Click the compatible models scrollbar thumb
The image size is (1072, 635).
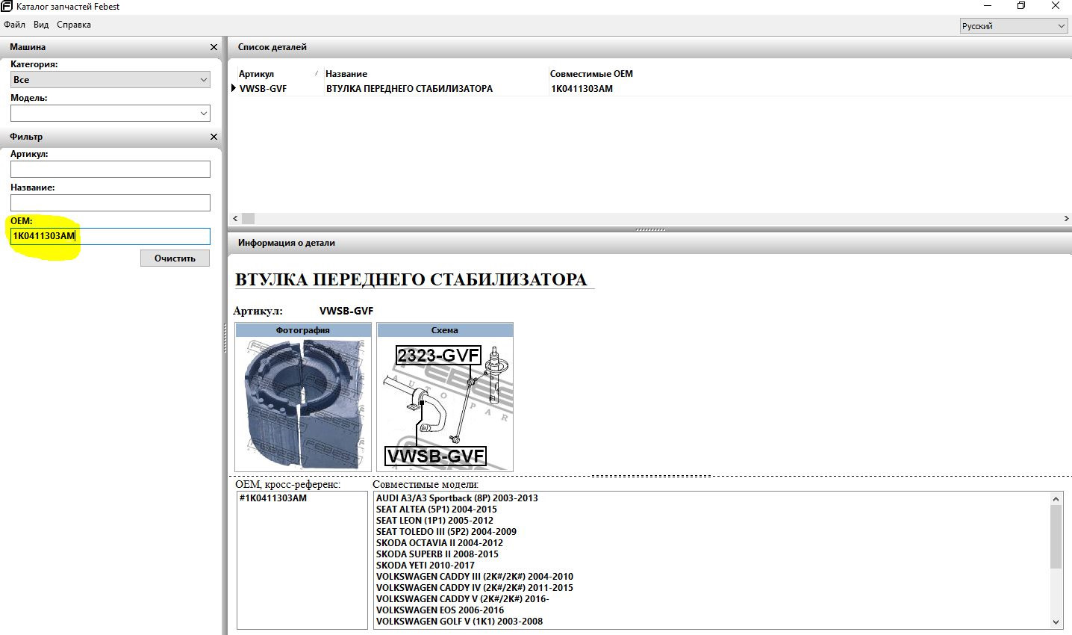(1056, 536)
